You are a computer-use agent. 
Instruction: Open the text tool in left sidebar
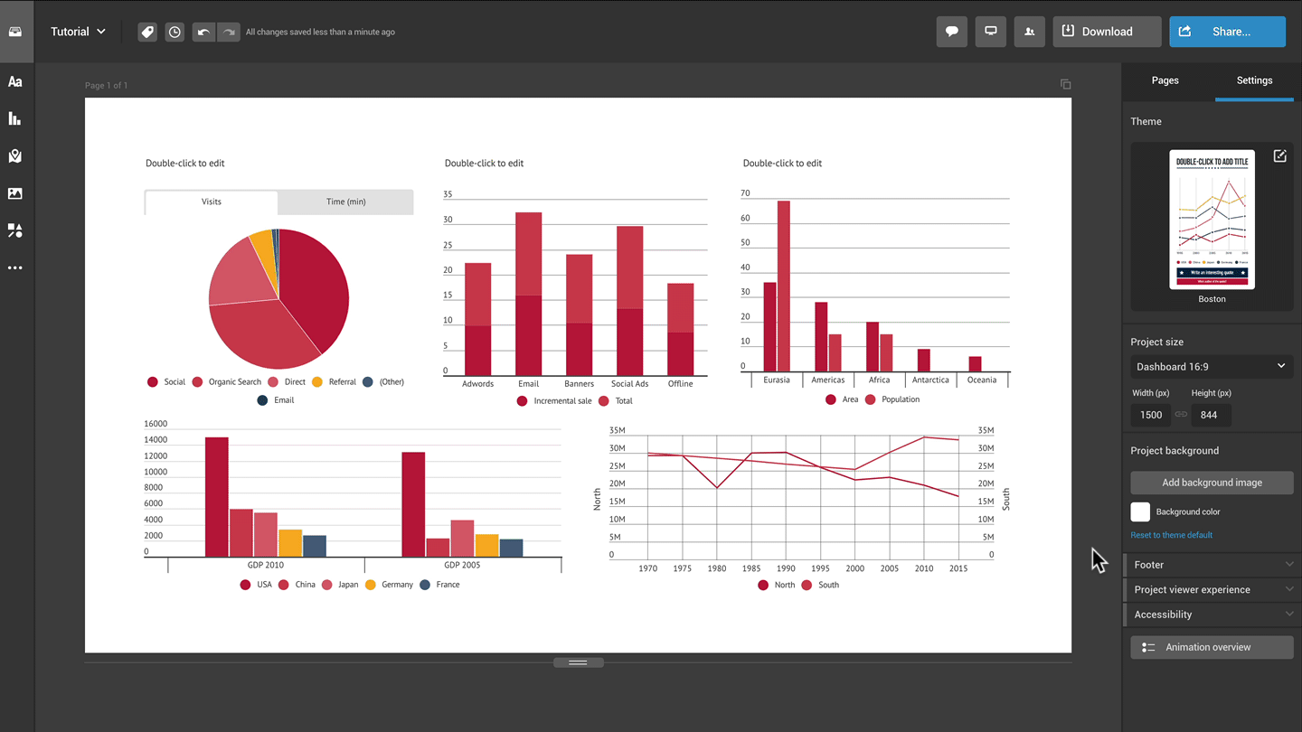(x=15, y=81)
